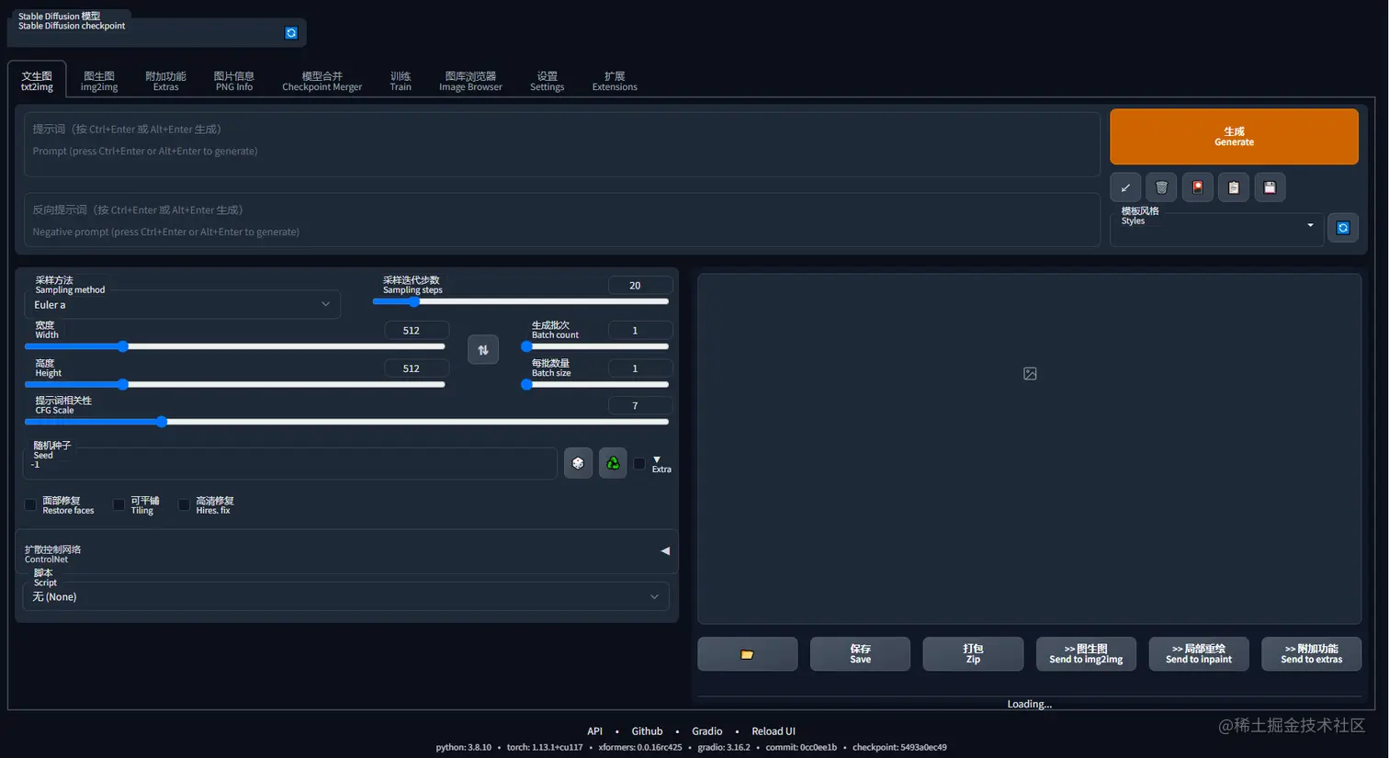Click the Batch size slider handle
This screenshot has width=1389, height=758.
coord(526,385)
